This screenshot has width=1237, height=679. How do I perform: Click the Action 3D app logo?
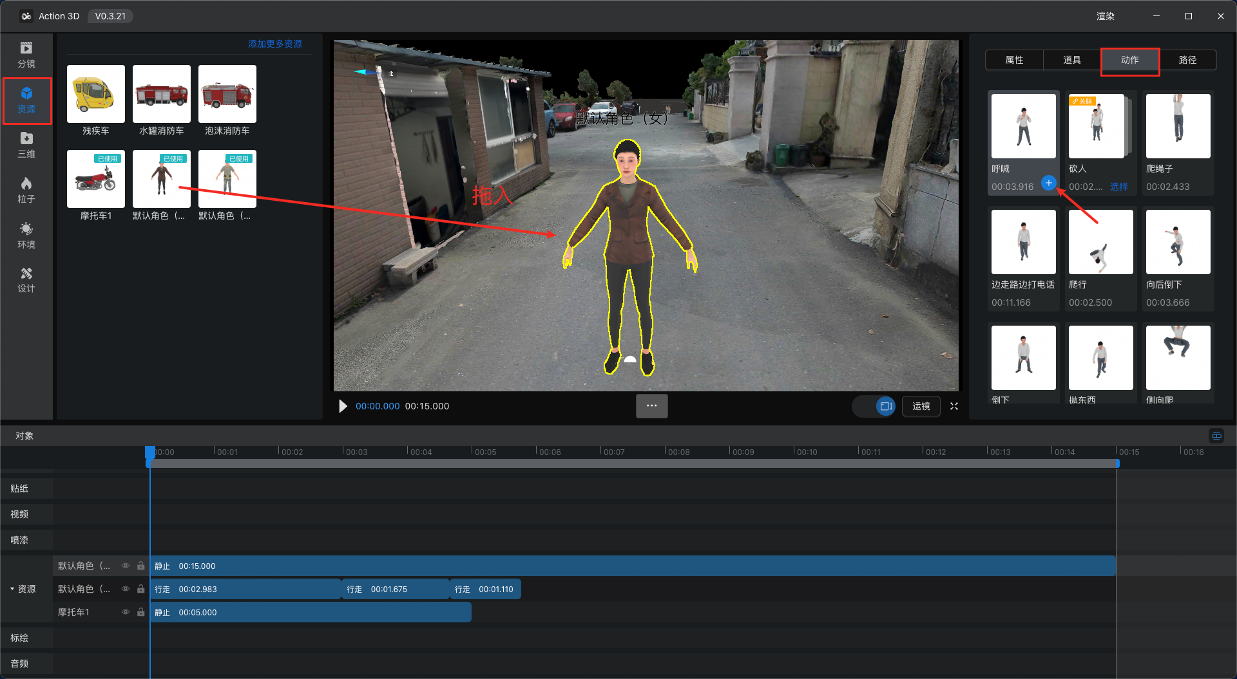click(26, 16)
